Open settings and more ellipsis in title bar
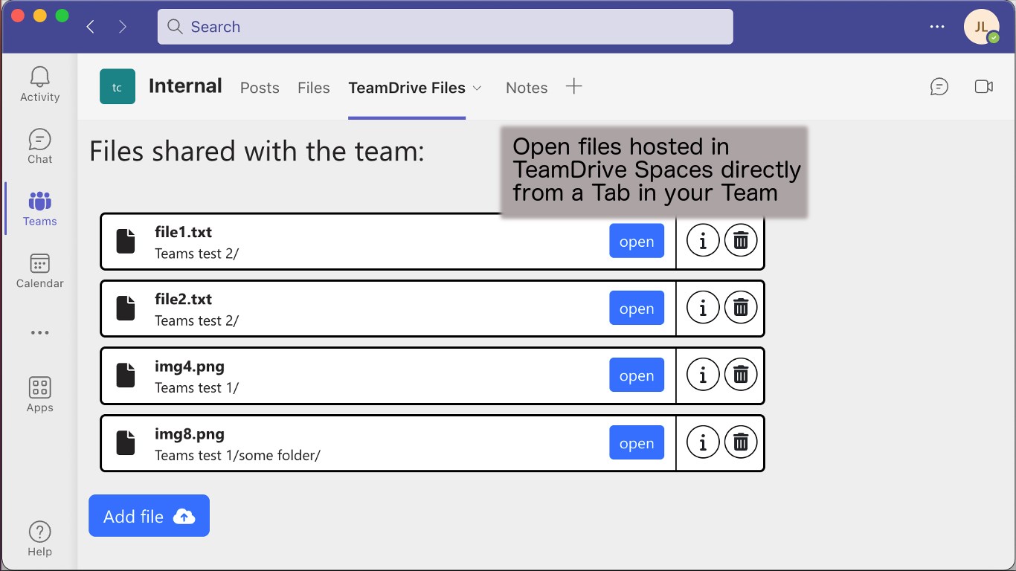Viewport: 1016px width, 571px height. pos(936,27)
